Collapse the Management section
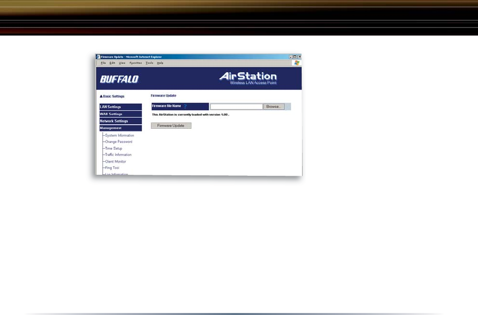Image resolution: width=478 pixels, height=315 pixels. tap(120, 128)
